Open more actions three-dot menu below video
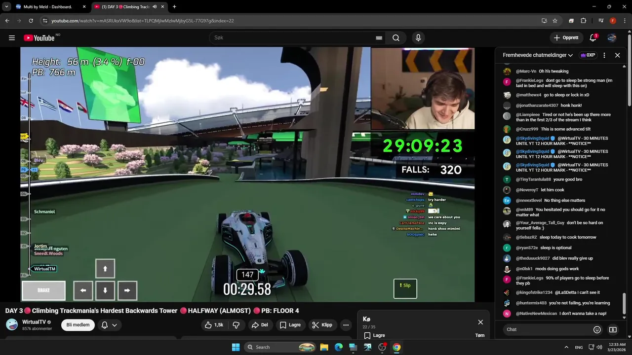Viewport: 632px width, 355px height. 346,325
